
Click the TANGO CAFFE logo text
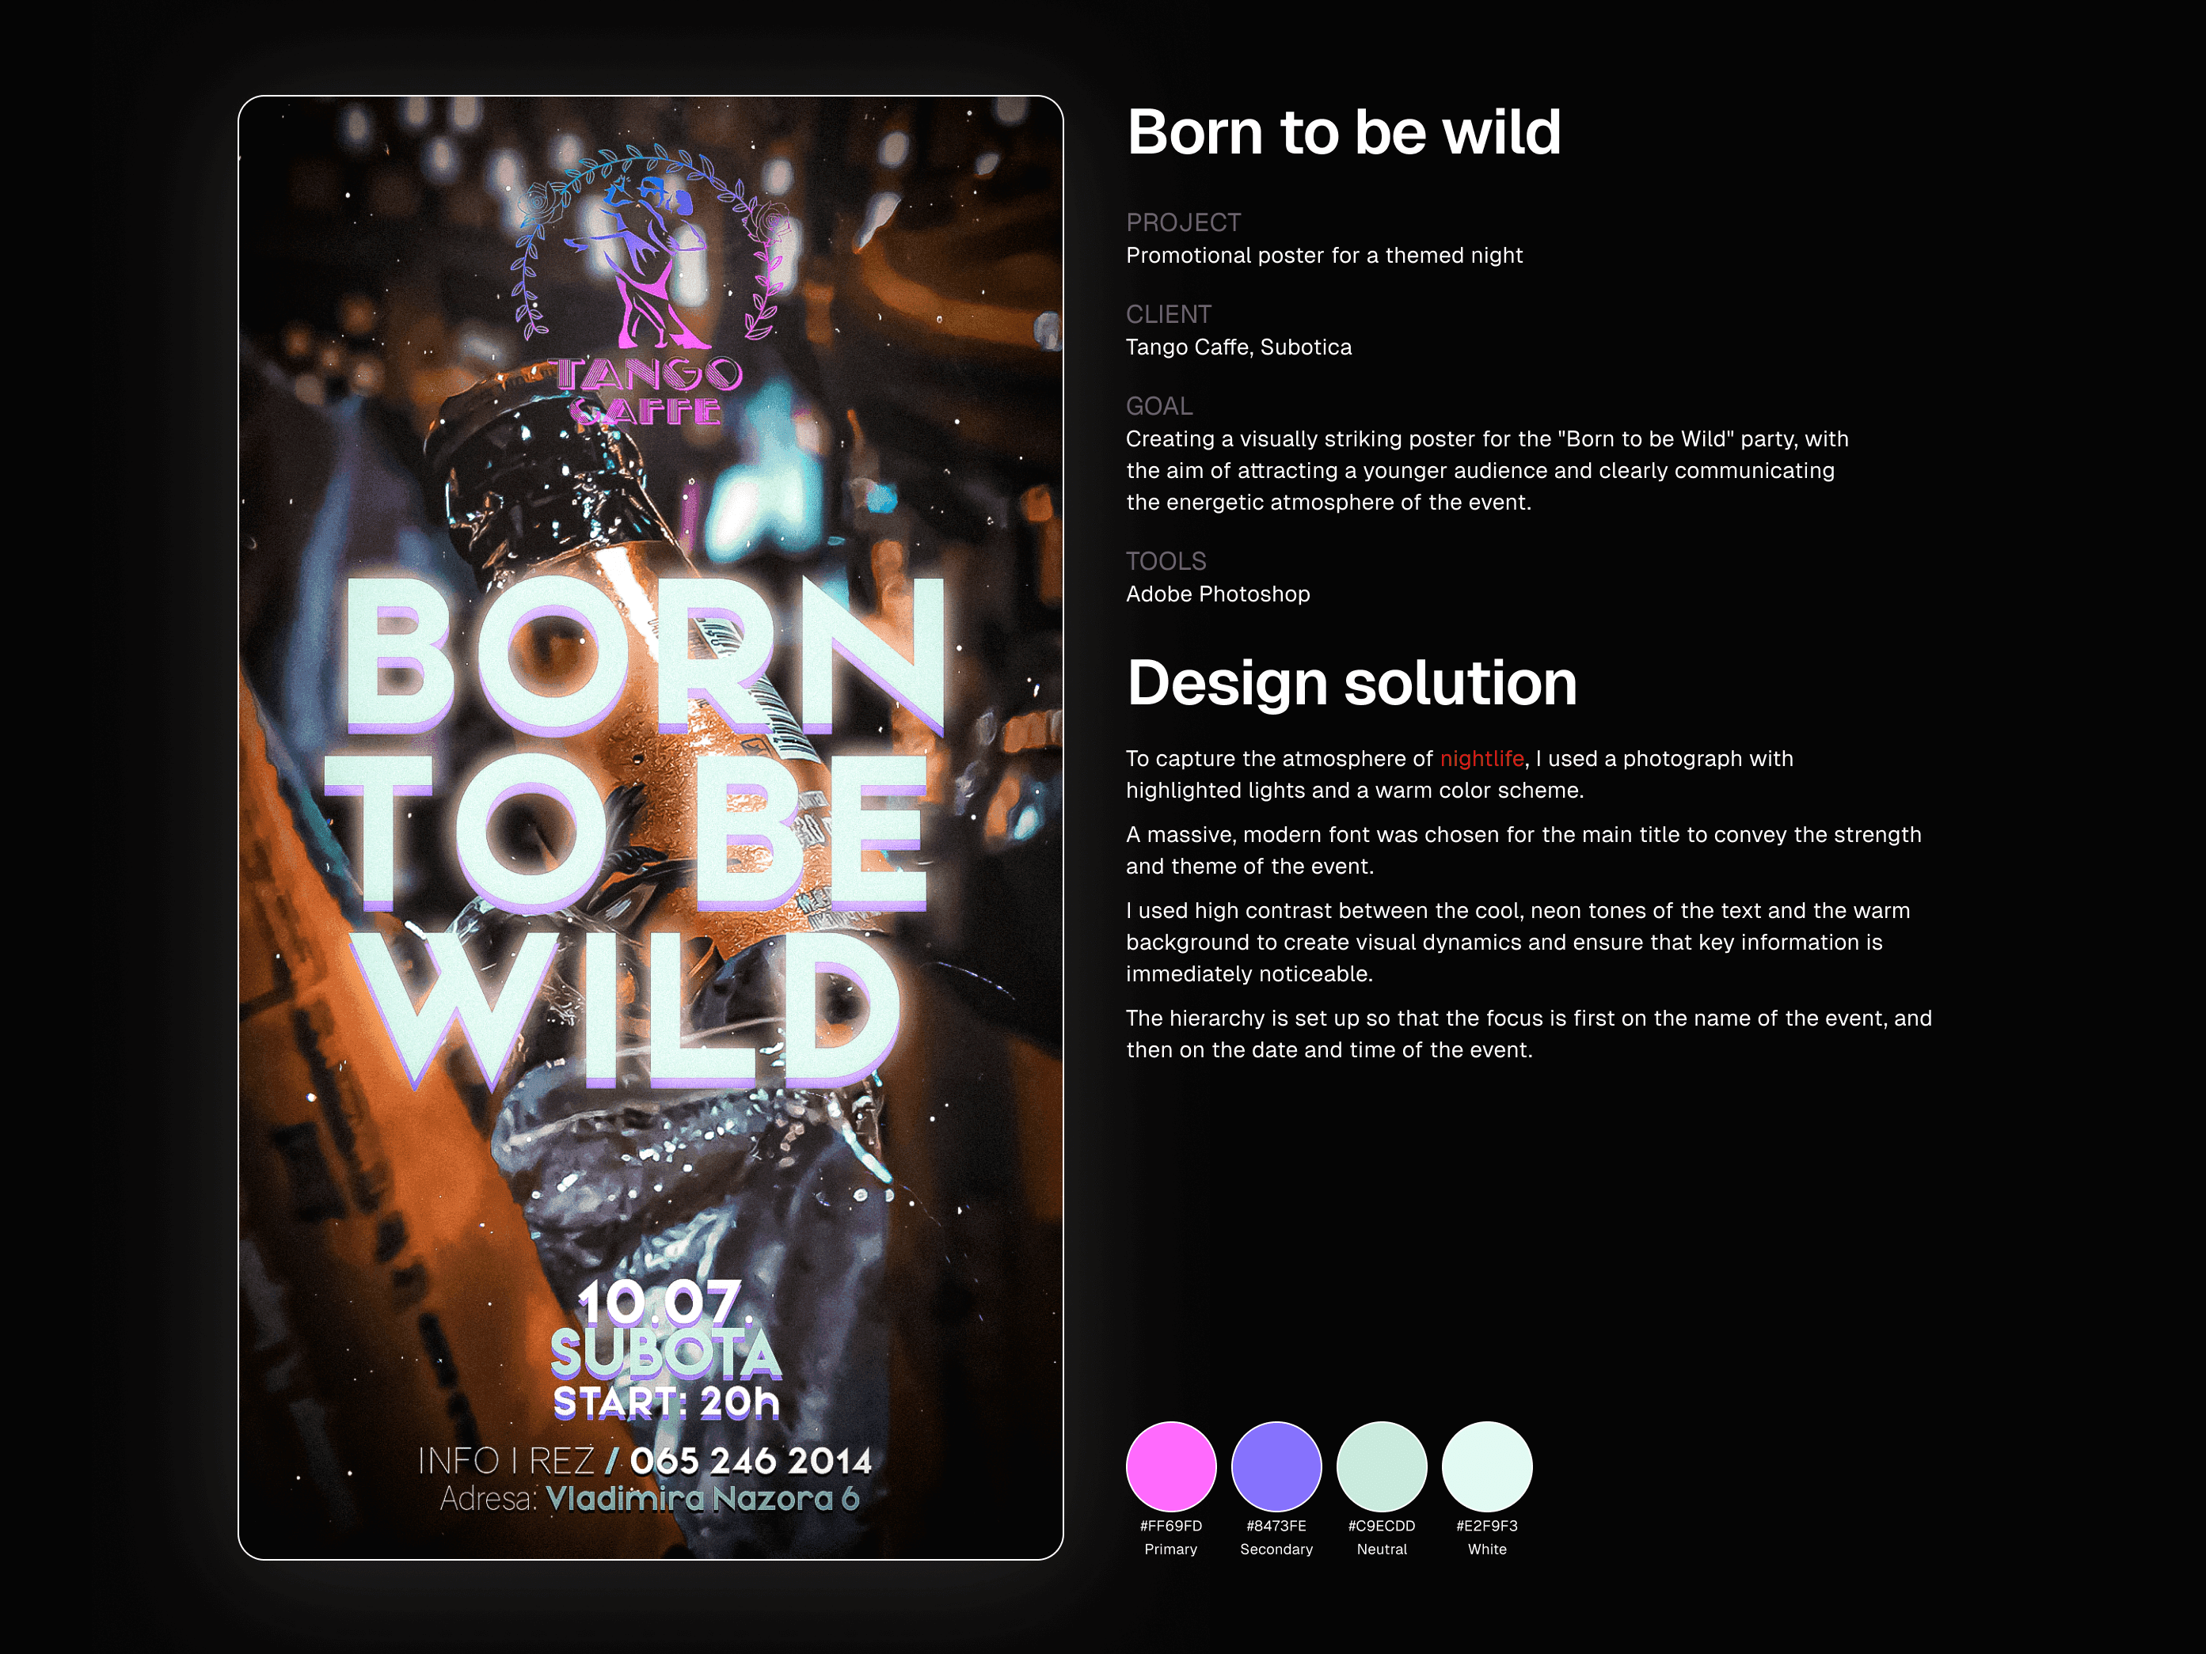pyautogui.click(x=648, y=391)
